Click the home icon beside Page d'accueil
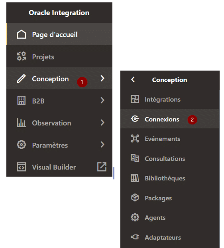This screenshot has width=224, height=248. click(x=22, y=34)
